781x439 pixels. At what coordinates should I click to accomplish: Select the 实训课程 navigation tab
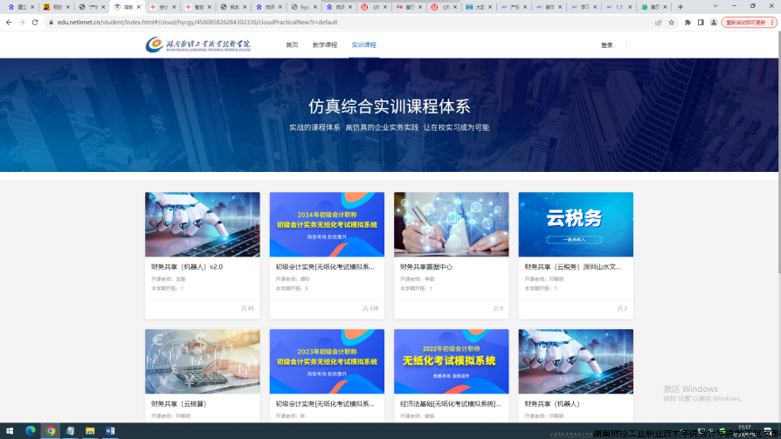363,45
